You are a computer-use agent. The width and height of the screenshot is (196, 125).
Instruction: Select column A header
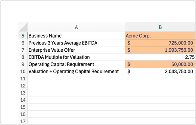76,27
